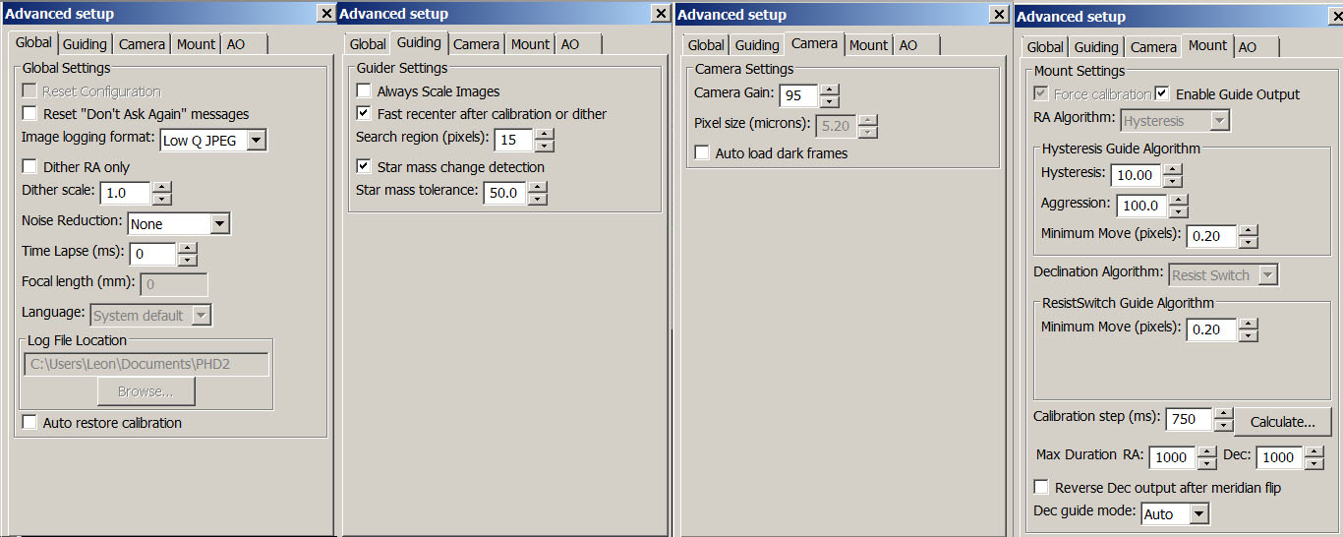Decrease Star mass tolerance value
1343x537 pixels.
click(537, 199)
